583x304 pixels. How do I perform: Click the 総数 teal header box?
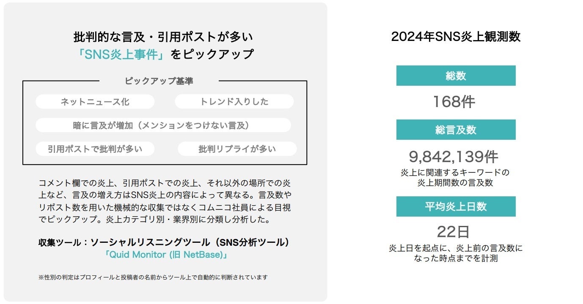coord(456,76)
